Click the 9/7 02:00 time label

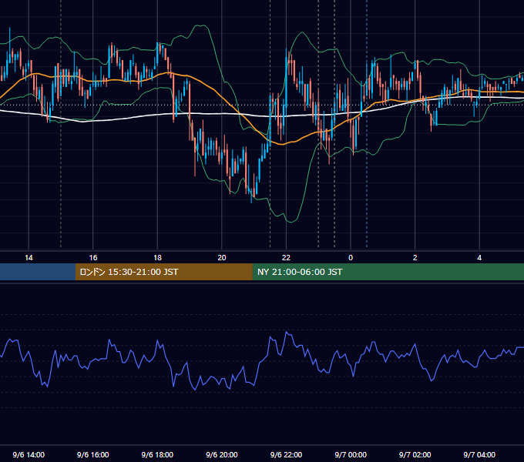pyautogui.click(x=415, y=454)
